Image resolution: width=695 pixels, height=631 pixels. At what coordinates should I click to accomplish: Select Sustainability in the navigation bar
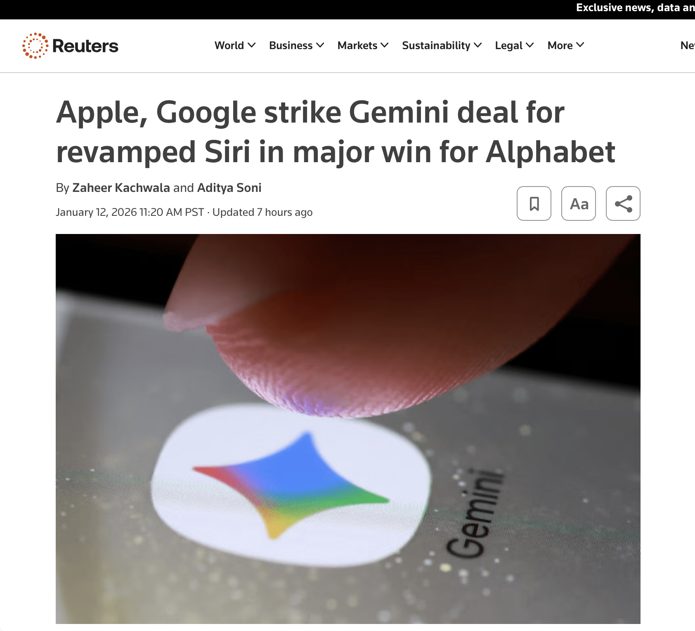coord(436,45)
